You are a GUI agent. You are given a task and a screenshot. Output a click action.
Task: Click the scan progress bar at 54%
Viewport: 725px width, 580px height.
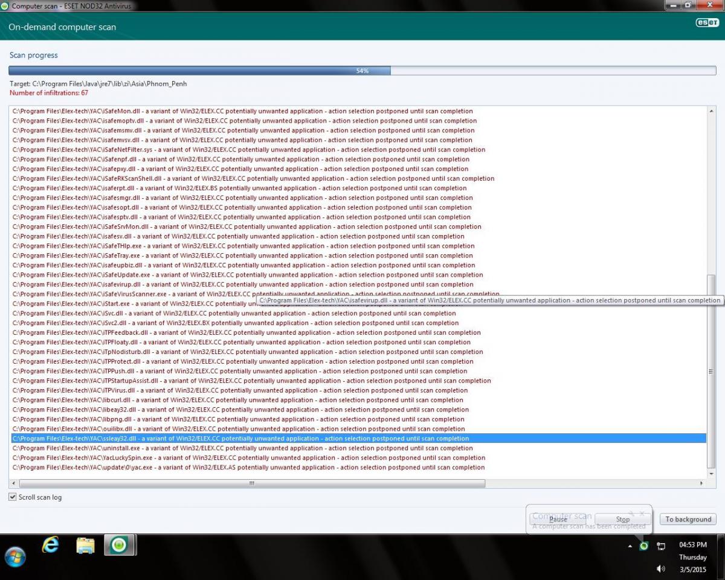click(x=362, y=71)
